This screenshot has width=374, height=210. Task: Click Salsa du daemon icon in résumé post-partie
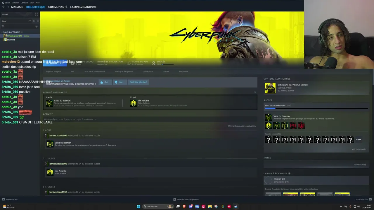[x=49, y=103]
